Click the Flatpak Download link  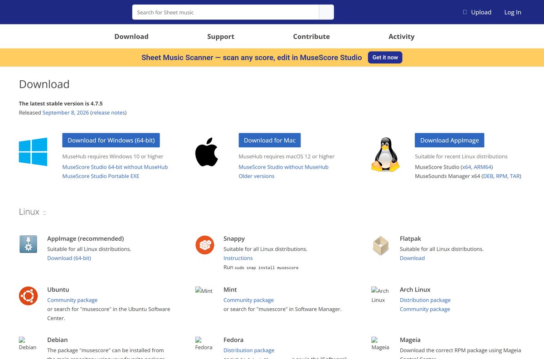[412, 258]
